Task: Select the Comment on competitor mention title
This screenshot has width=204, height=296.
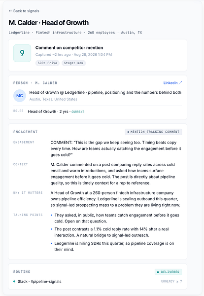Action: pyautogui.click(x=69, y=47)
